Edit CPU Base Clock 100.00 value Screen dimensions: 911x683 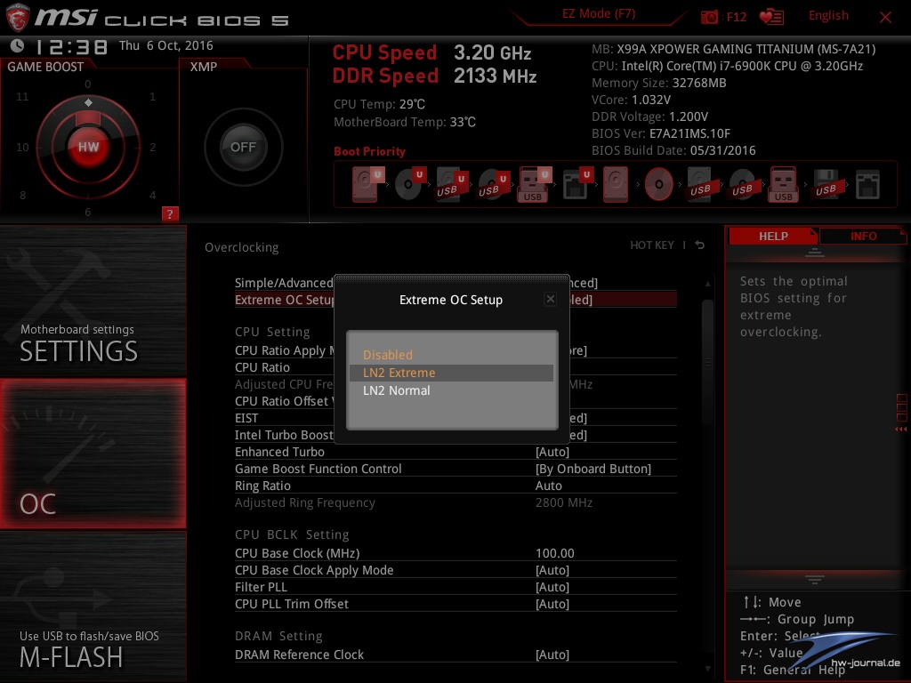click(x=555, y=553)
